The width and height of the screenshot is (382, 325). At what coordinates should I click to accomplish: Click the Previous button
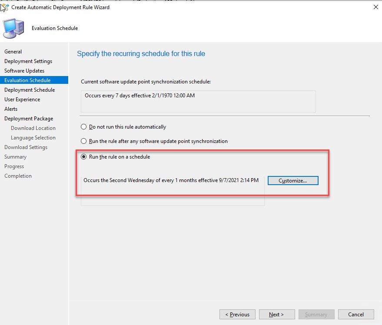tap(237, 315)
